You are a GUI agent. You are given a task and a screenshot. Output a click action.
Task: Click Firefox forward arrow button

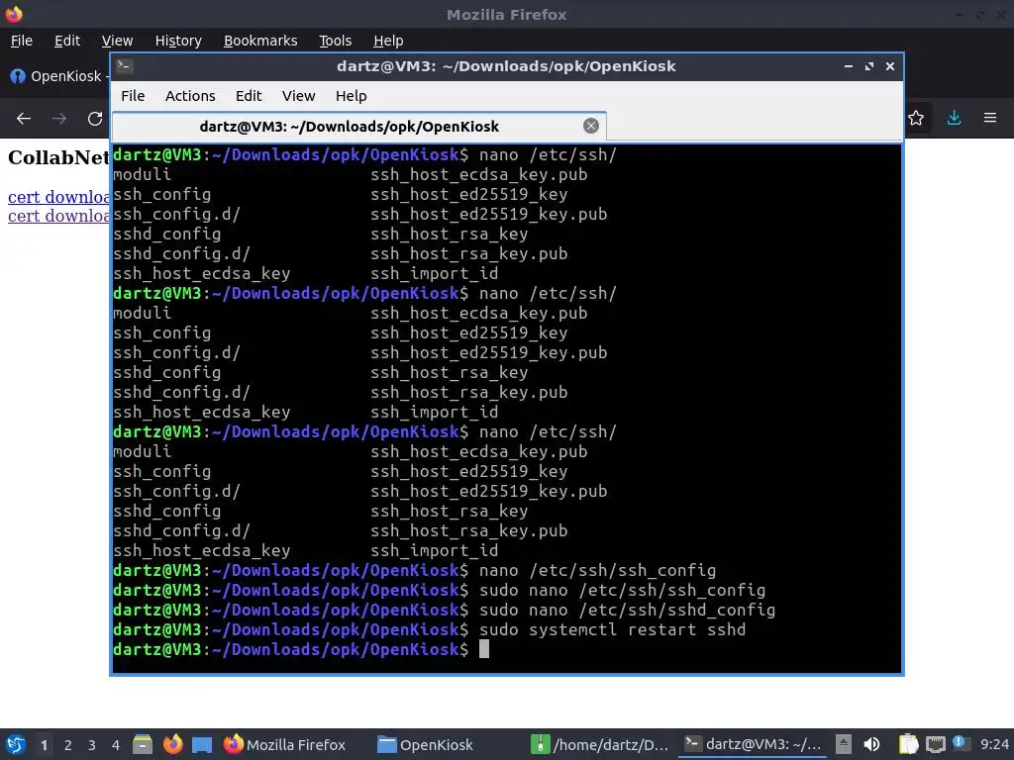pos(59,119)
